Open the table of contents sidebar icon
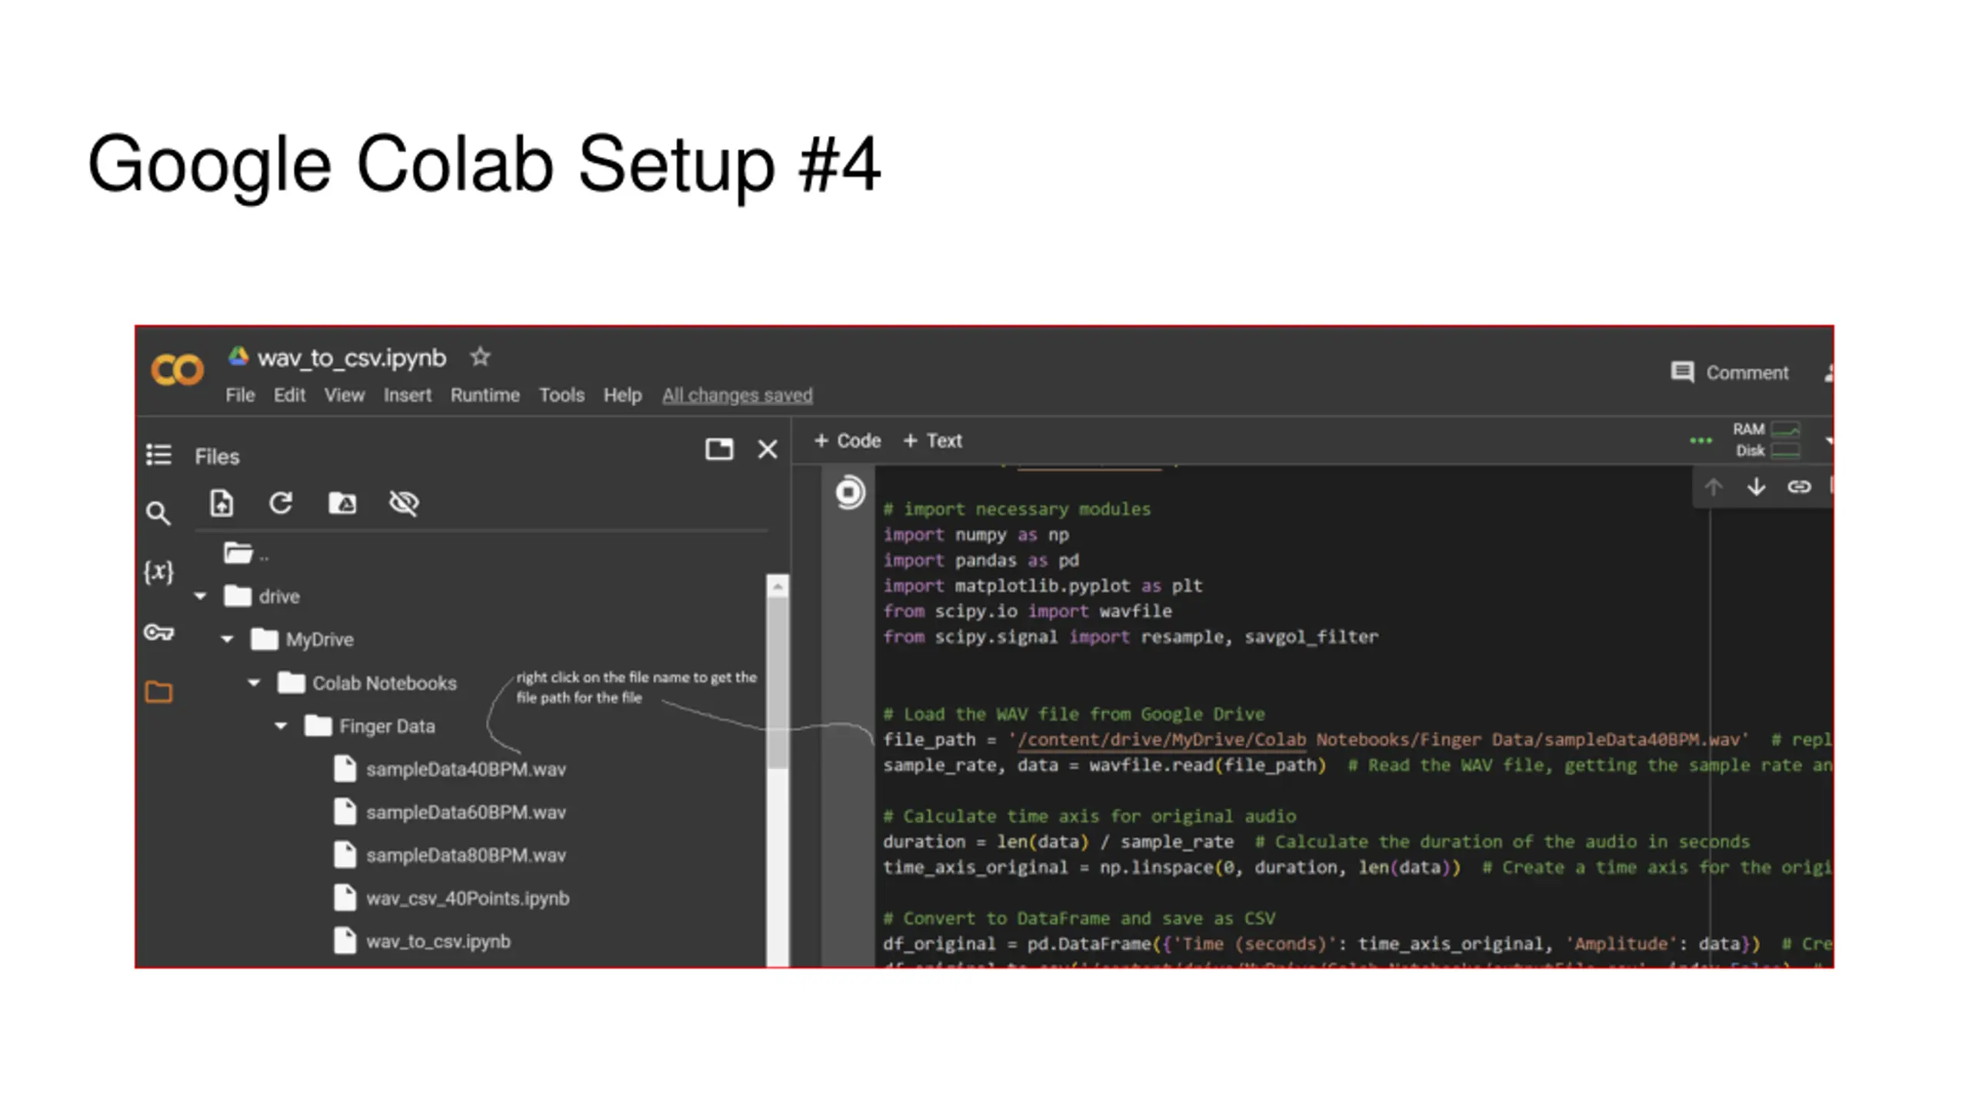The image size is (1969, 1107). click(159, 455)
